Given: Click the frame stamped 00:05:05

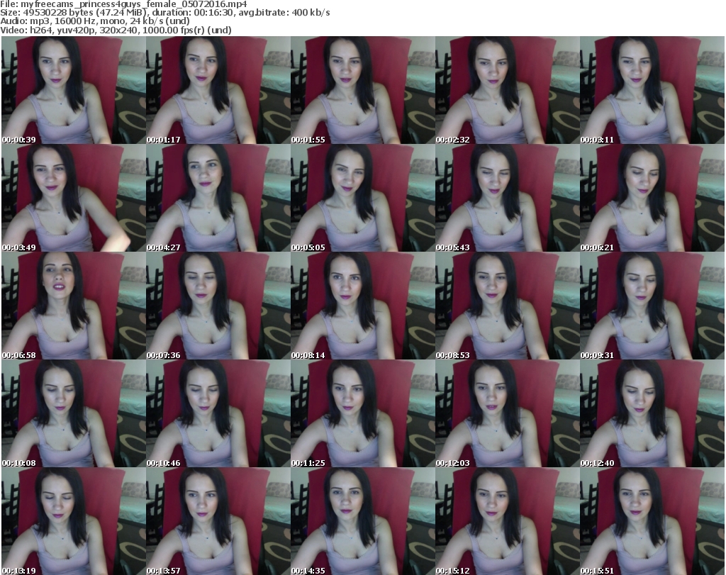Looking at the screenshot, I should pos(363,198).
